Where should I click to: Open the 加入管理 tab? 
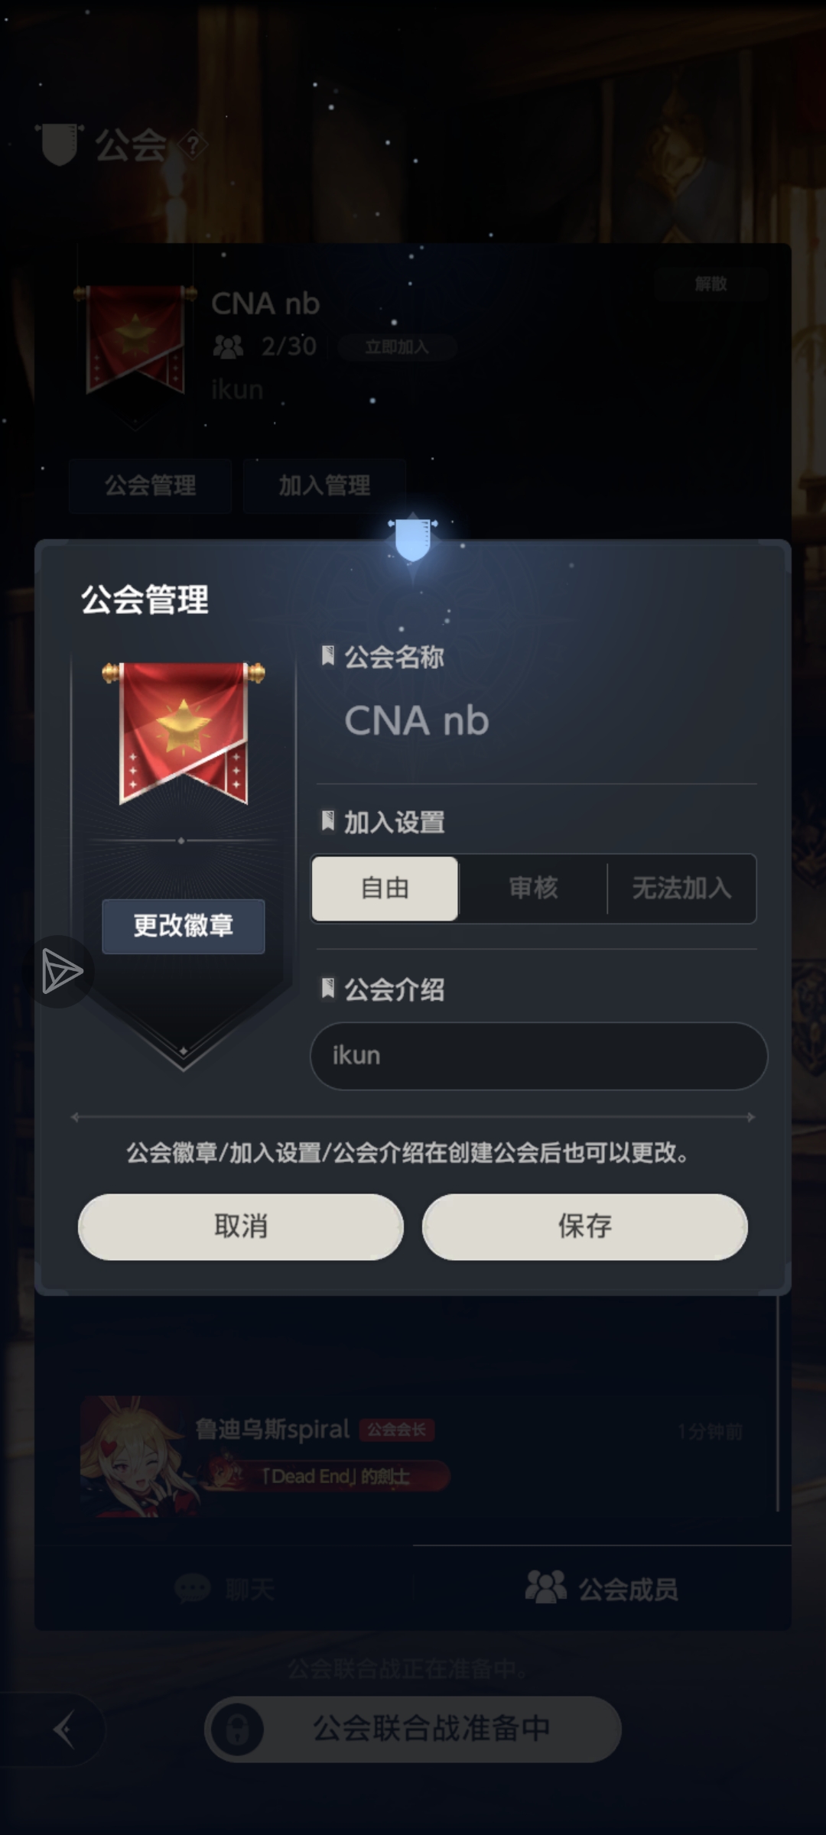coord(324,486)
